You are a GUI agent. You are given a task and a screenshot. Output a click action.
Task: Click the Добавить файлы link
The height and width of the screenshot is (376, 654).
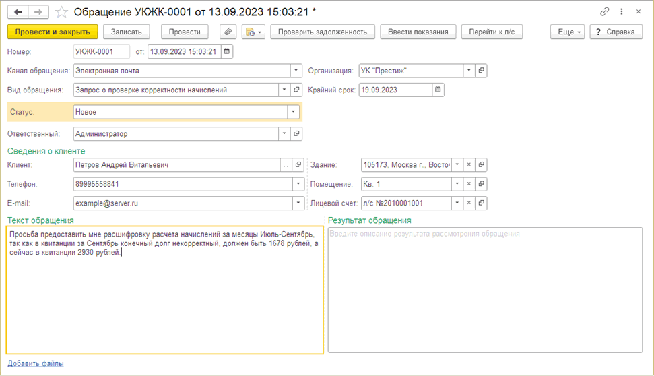(36, 363)
